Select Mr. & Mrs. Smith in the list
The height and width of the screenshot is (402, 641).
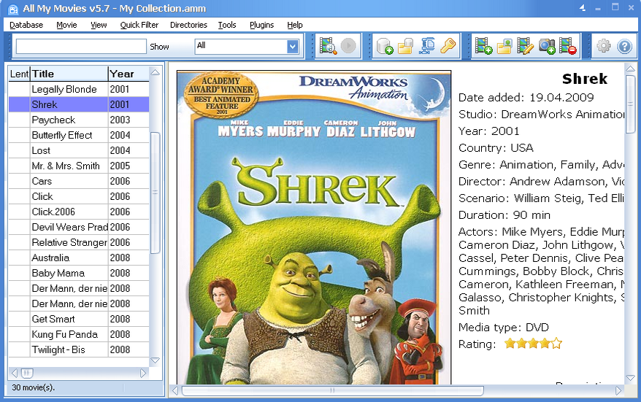[79, 166]
